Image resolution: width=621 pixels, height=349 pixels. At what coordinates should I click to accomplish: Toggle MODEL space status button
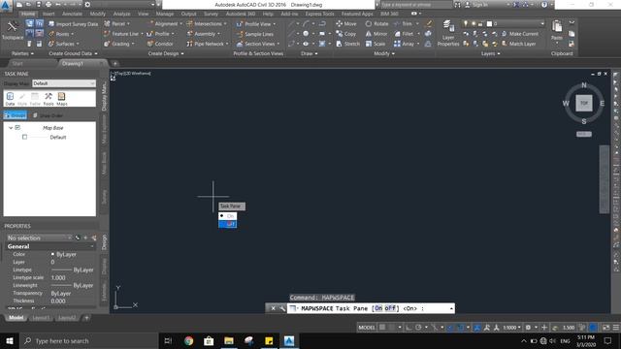(367, 328)
